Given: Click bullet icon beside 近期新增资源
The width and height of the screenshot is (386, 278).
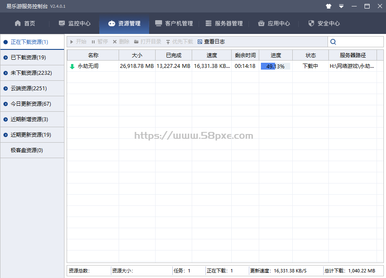Looking at the screenshot, I should [6, 119].
